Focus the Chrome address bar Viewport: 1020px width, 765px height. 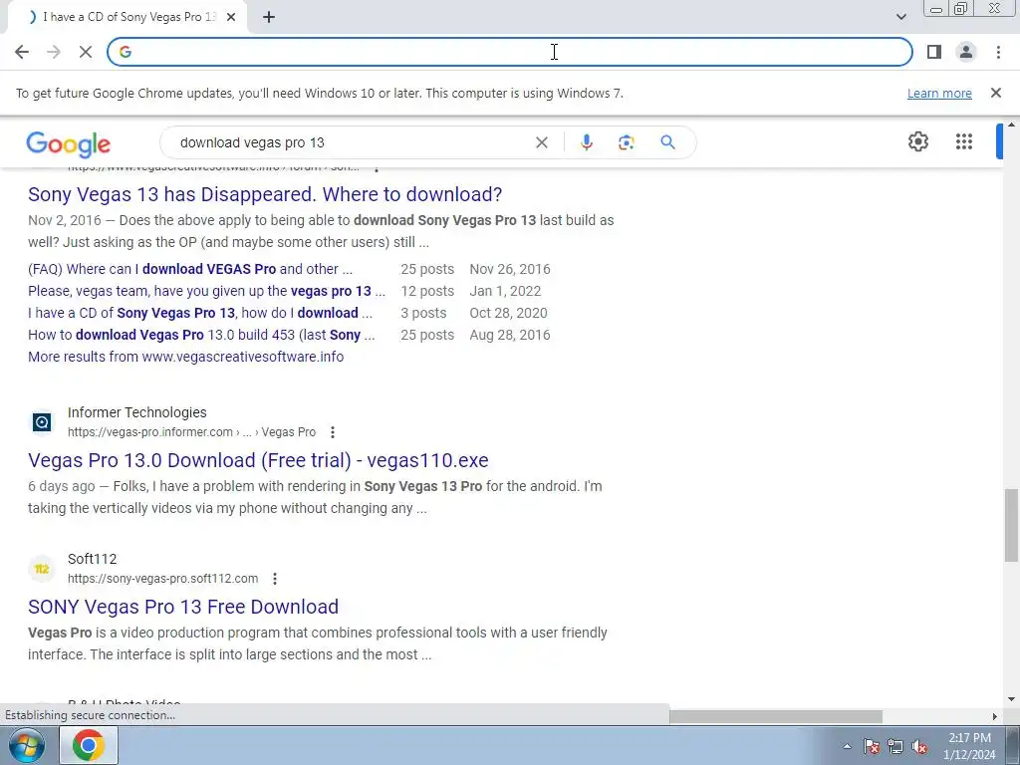click(x=510, y=52)
